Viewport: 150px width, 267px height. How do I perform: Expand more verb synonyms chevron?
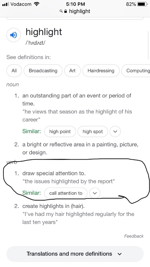tap(95, 193)
